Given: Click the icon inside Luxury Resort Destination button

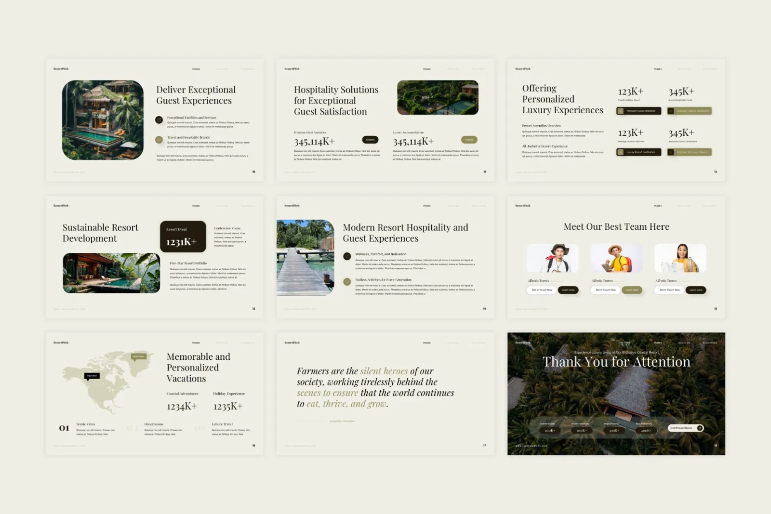Looking at the screenshot, I should 621,152.
